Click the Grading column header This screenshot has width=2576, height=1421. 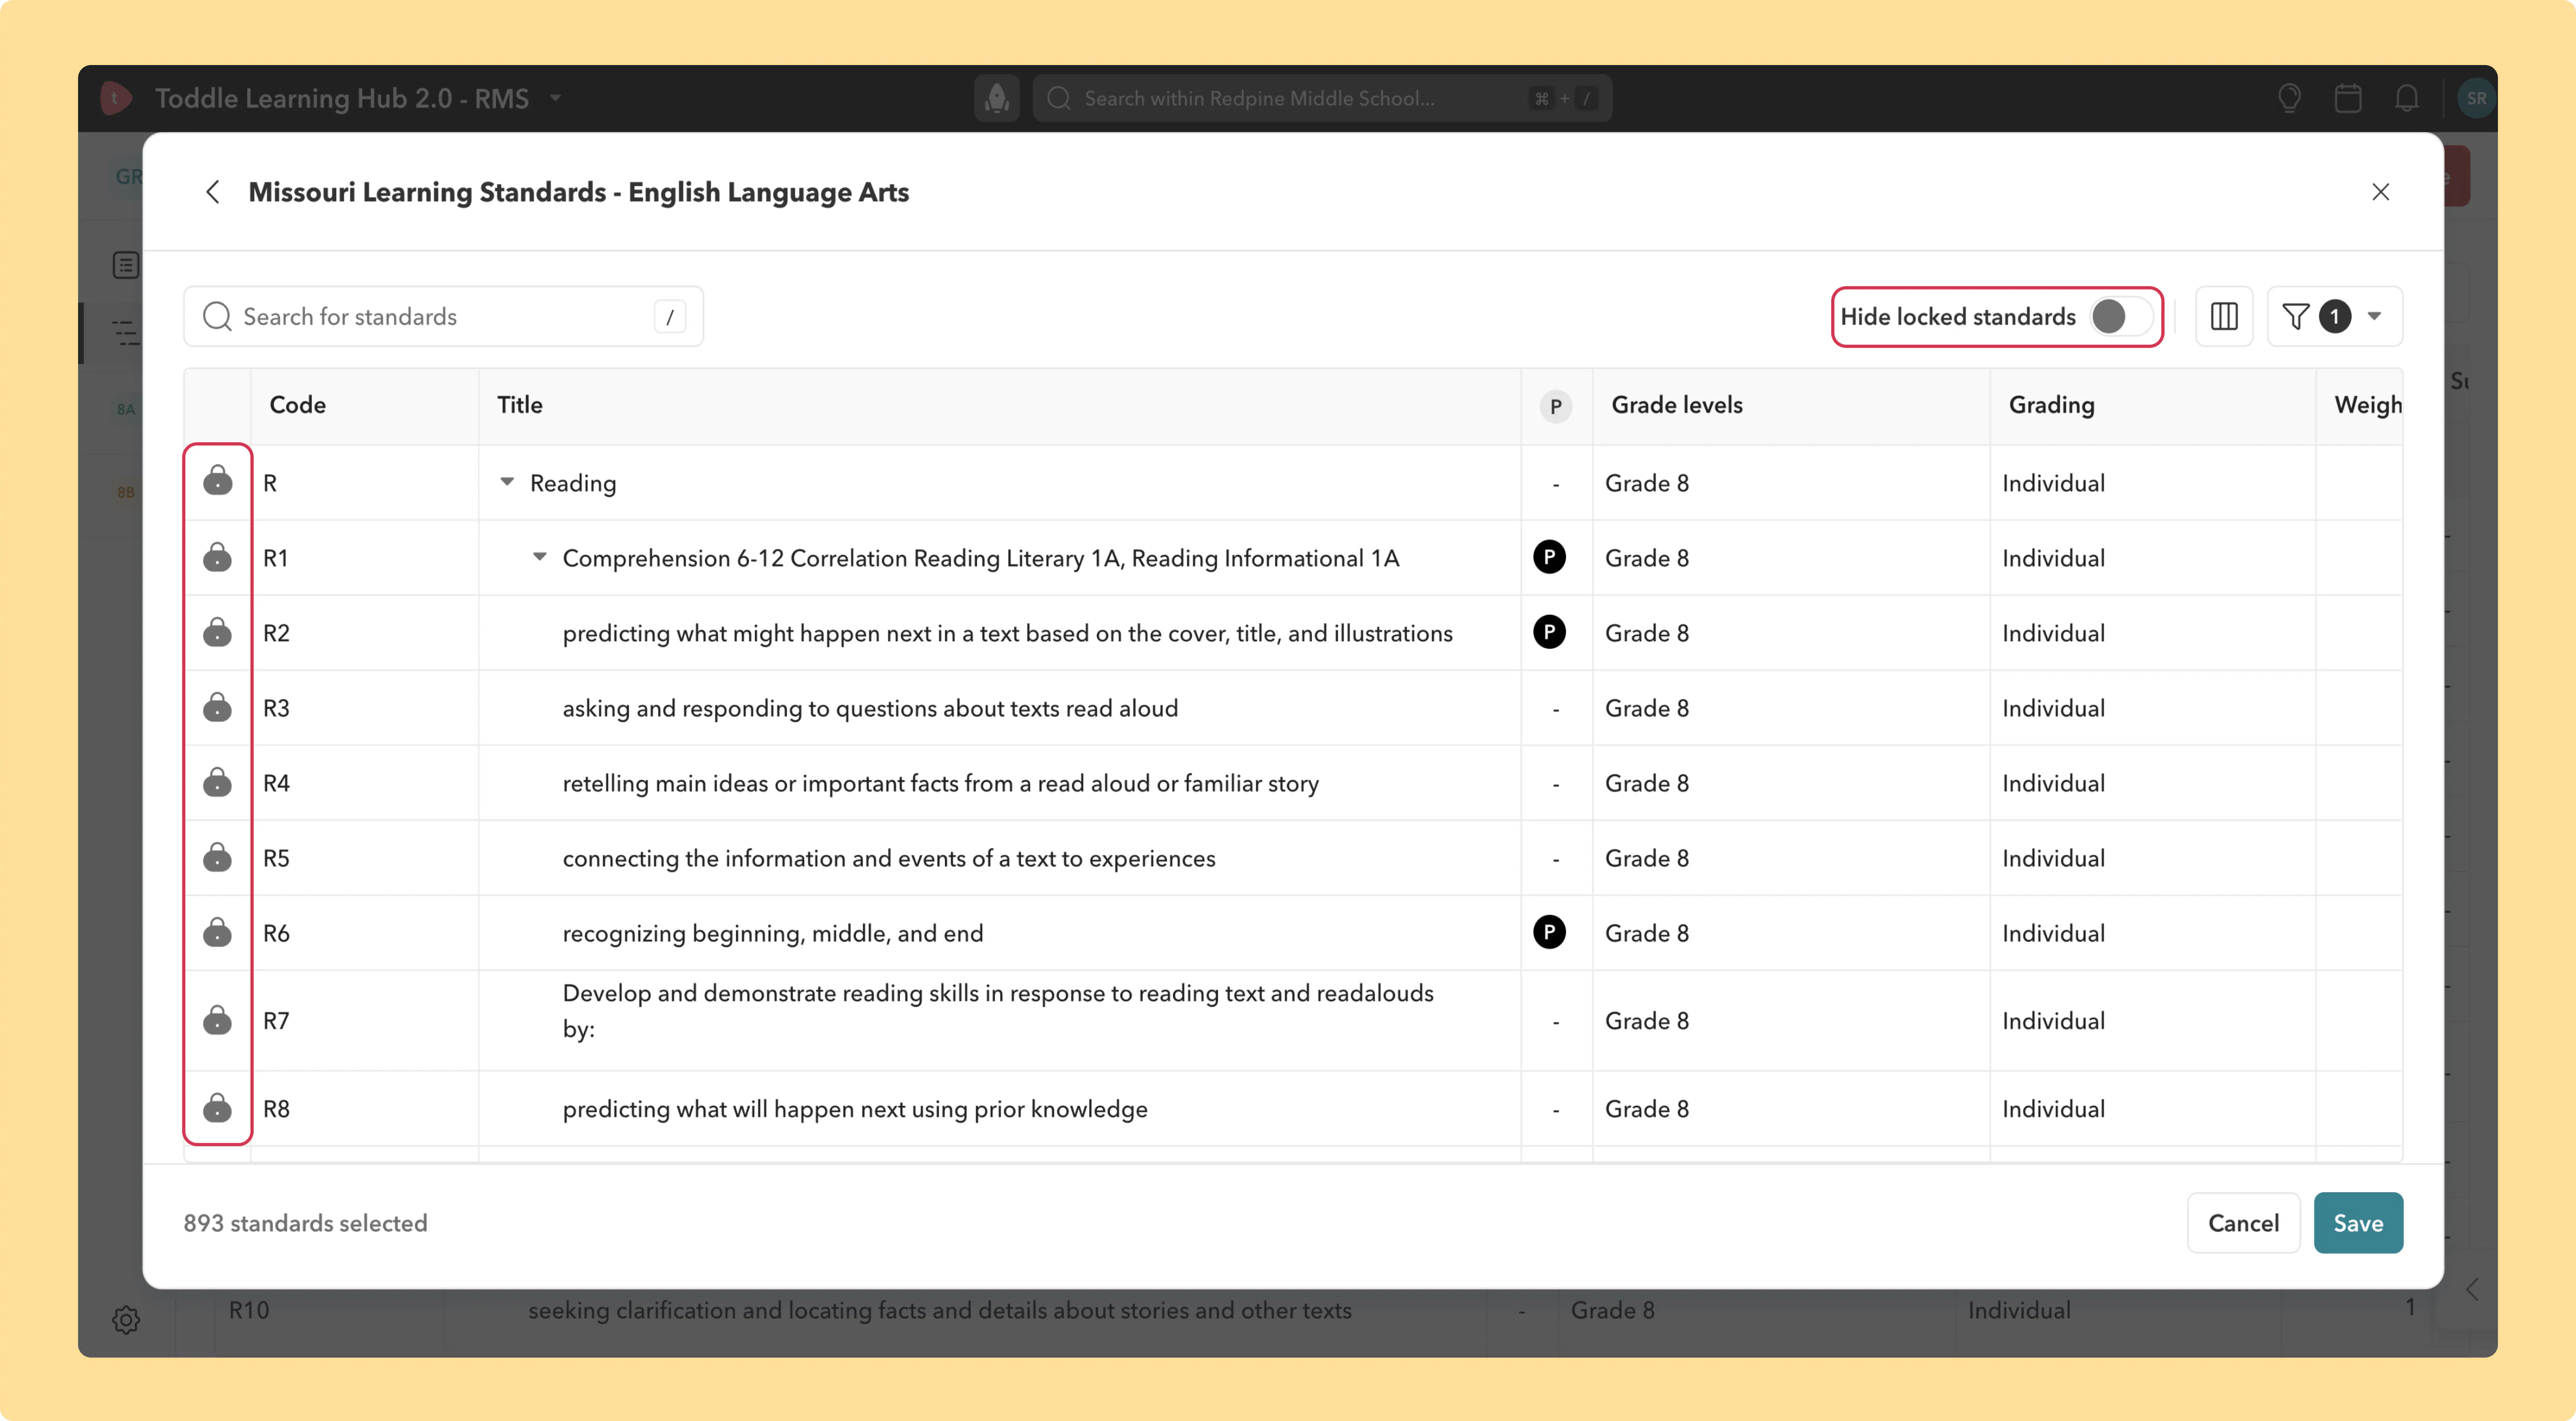tap(2051, 405)
